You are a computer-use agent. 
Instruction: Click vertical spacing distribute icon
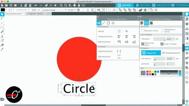click(119, 57)
